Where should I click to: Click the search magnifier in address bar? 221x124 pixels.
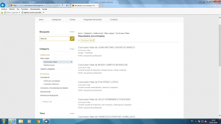coord(63,5)
